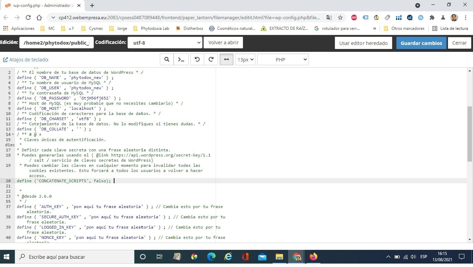Save with Guardar cambios button

pyautogui.click(x=421, y=43)
